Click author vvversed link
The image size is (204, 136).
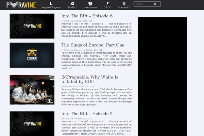(68, 87)
